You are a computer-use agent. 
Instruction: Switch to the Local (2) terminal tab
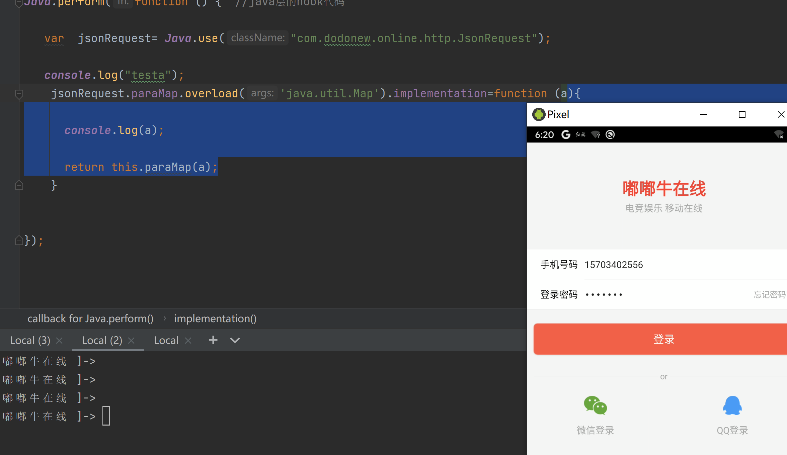(102, 340)
